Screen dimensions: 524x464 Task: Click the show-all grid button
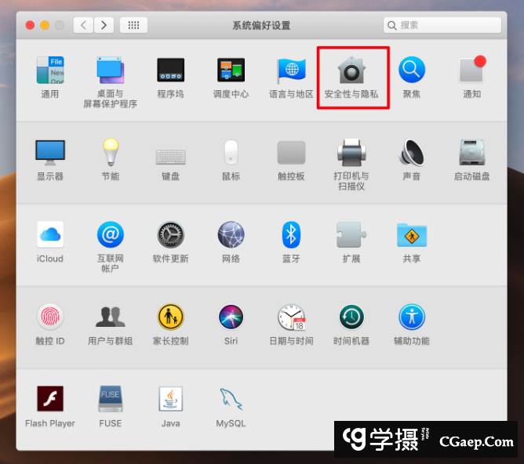click(x=133, y=25)
